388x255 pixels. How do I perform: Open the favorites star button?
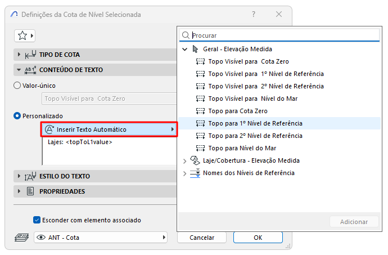[25, 35]
